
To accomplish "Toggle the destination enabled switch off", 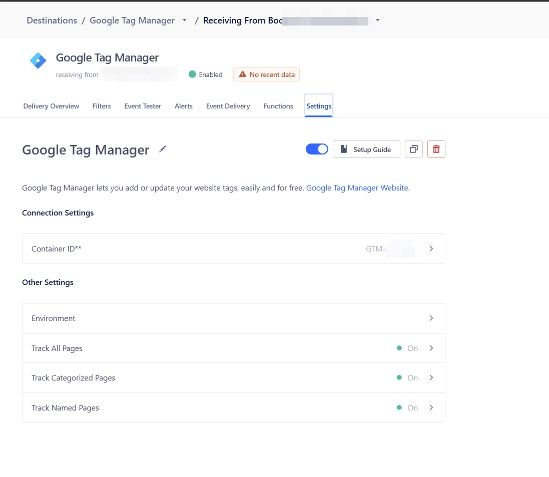I will pos(317,149).
